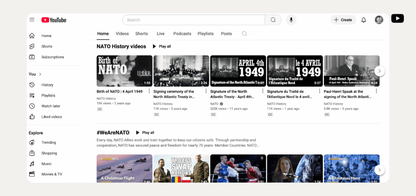Switch to the Podcasts tab
This screenshot has width=416, height=196.
pos(182,34)
